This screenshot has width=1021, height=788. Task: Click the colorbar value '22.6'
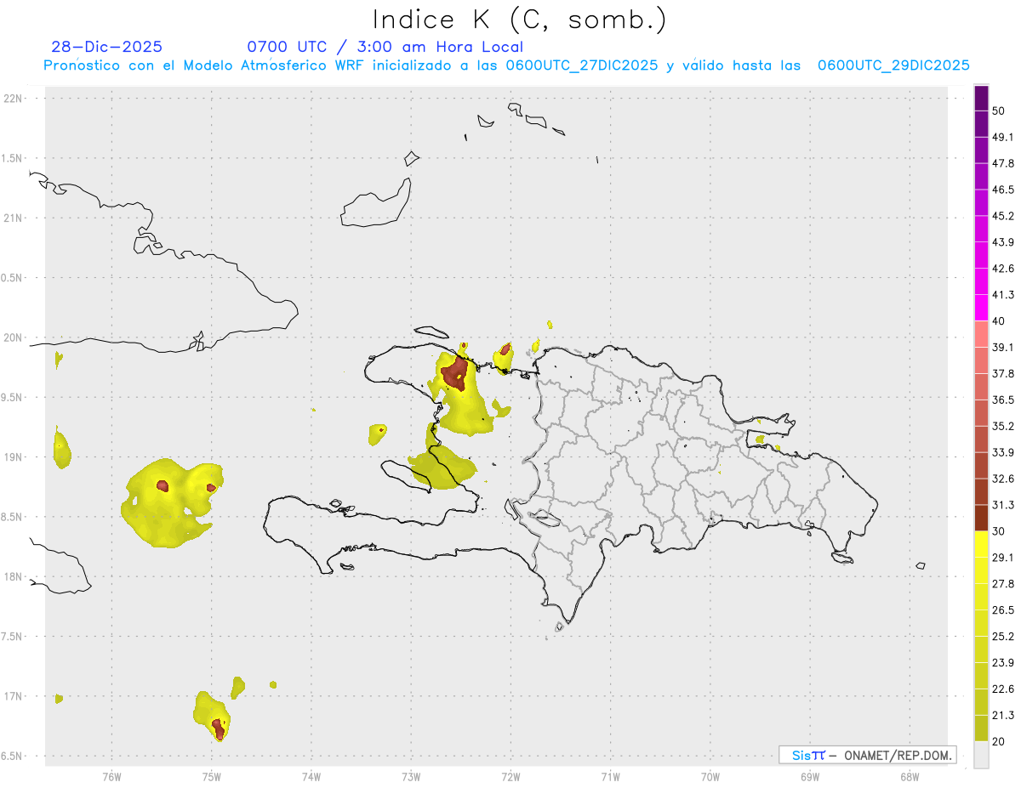(1003, 689)
